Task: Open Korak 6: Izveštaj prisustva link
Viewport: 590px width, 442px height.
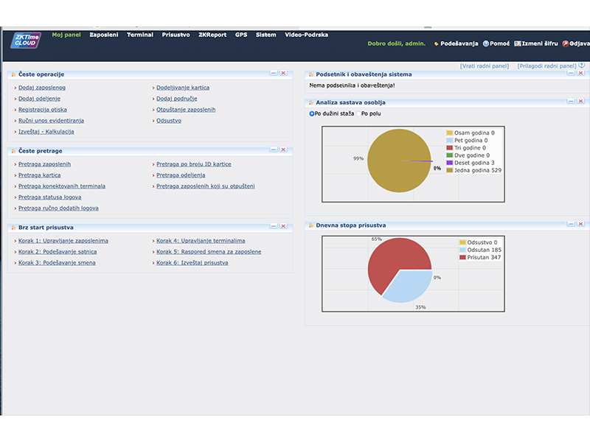Action: point(192,263)
